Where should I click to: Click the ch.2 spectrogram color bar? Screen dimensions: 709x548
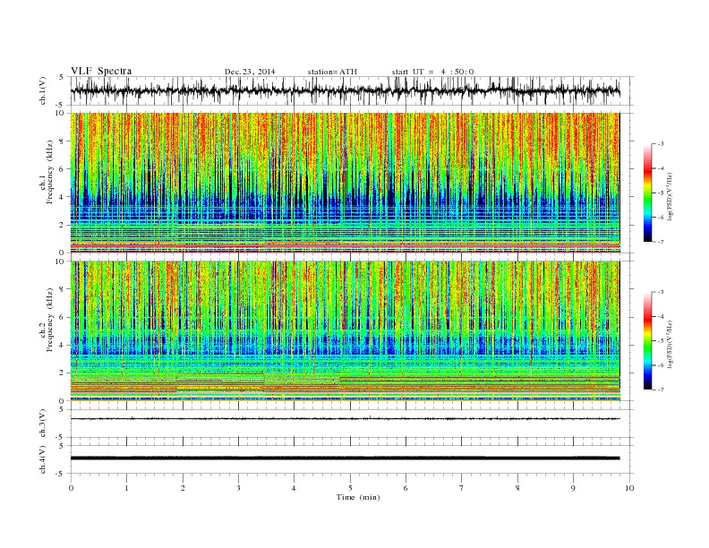coord(647,340)
